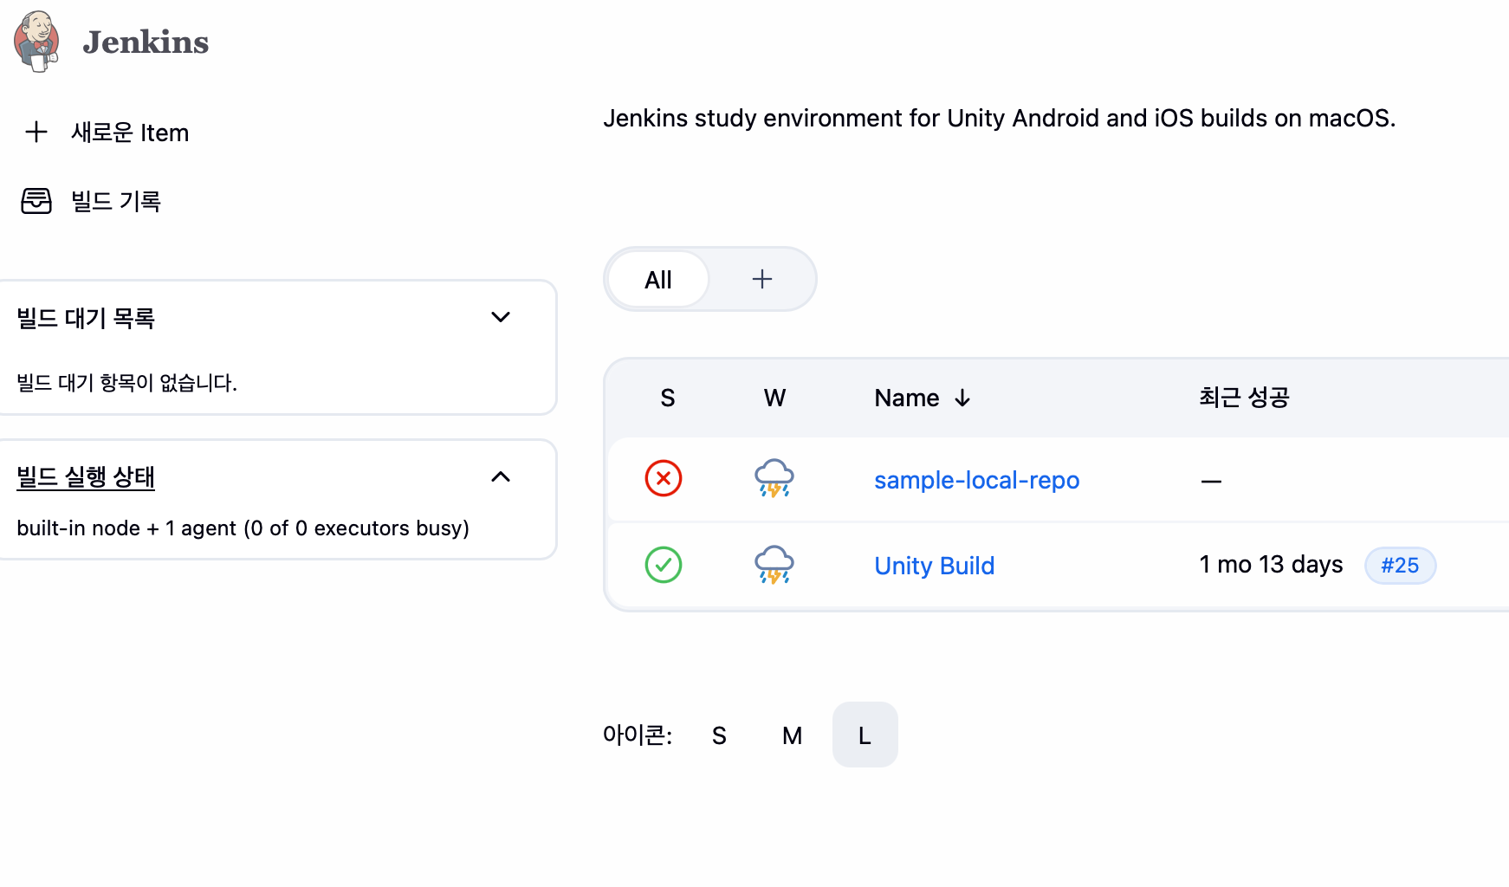Click weather icon for sample-local-repo
The image size is (1509, 887).
[x=774, y=478]
